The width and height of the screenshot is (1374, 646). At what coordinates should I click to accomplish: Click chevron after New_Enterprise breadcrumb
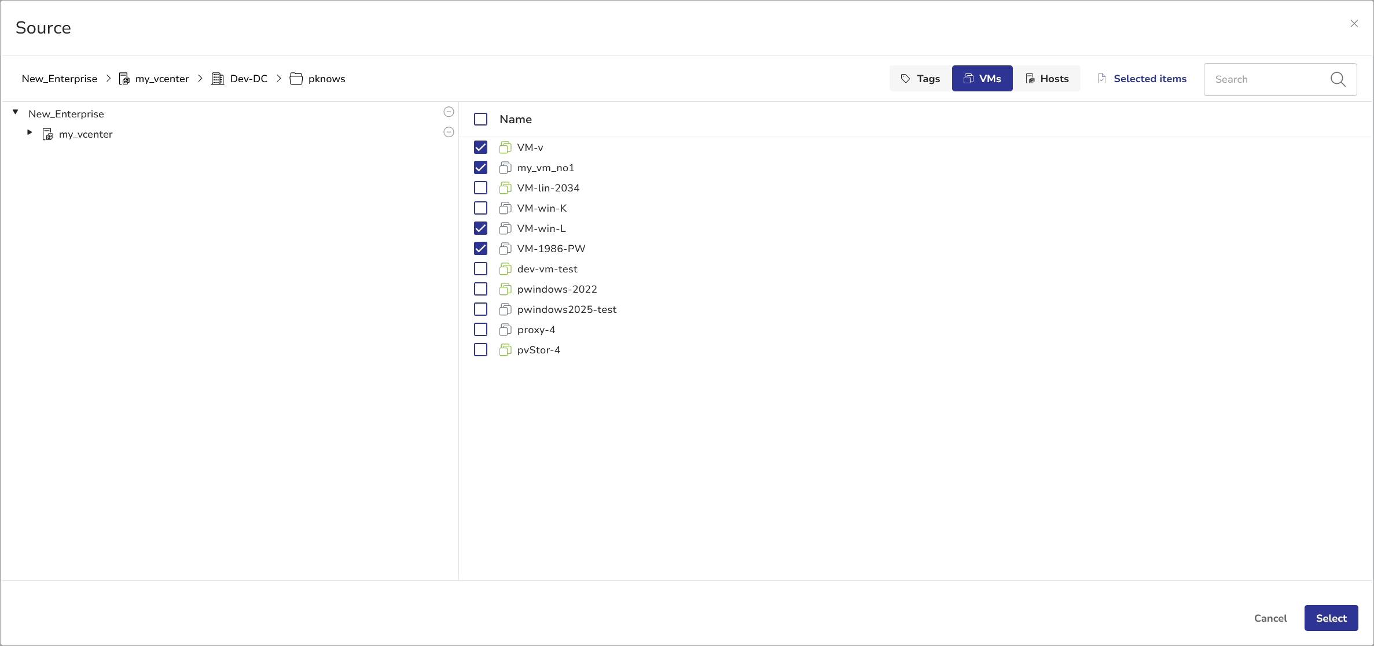(x=108, y=79)
